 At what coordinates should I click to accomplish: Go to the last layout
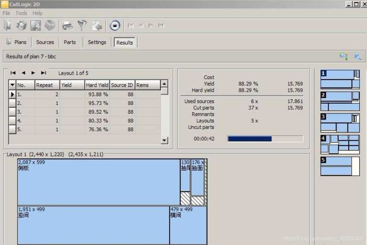pyautogui.click(x=43, y=73)
